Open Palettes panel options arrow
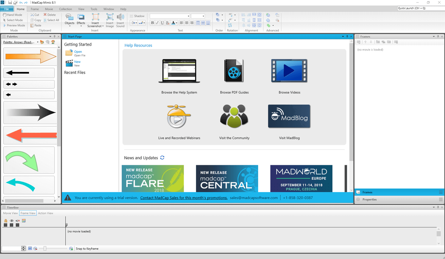445x259 pixels. [x=50, y=37]
